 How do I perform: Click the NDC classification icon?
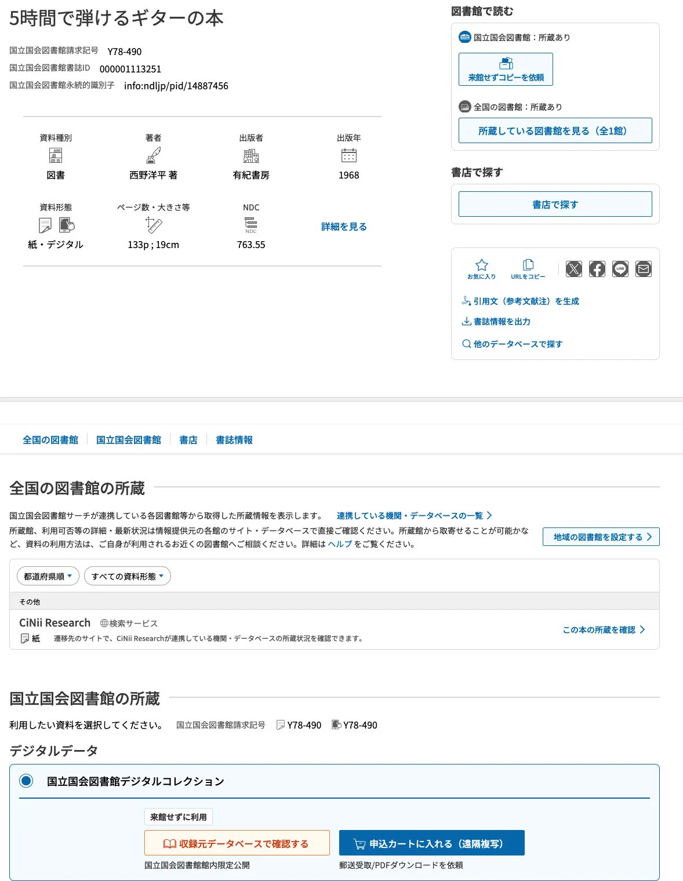[251, 225]
